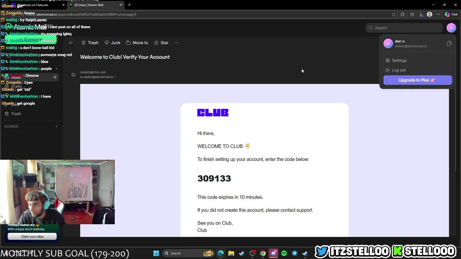This screenshot has width=461, height=259.
Task: Open the browser profile avatar
Action: coord(429,14)
